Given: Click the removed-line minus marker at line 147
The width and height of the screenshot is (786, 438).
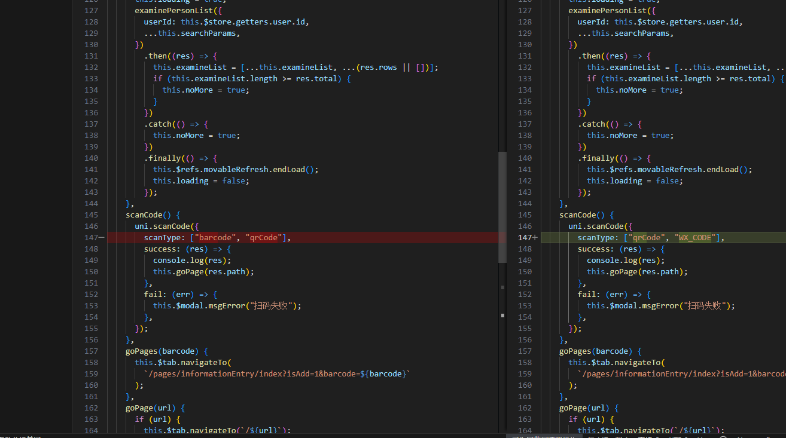Looking at the screenshot, I should 102,238.
